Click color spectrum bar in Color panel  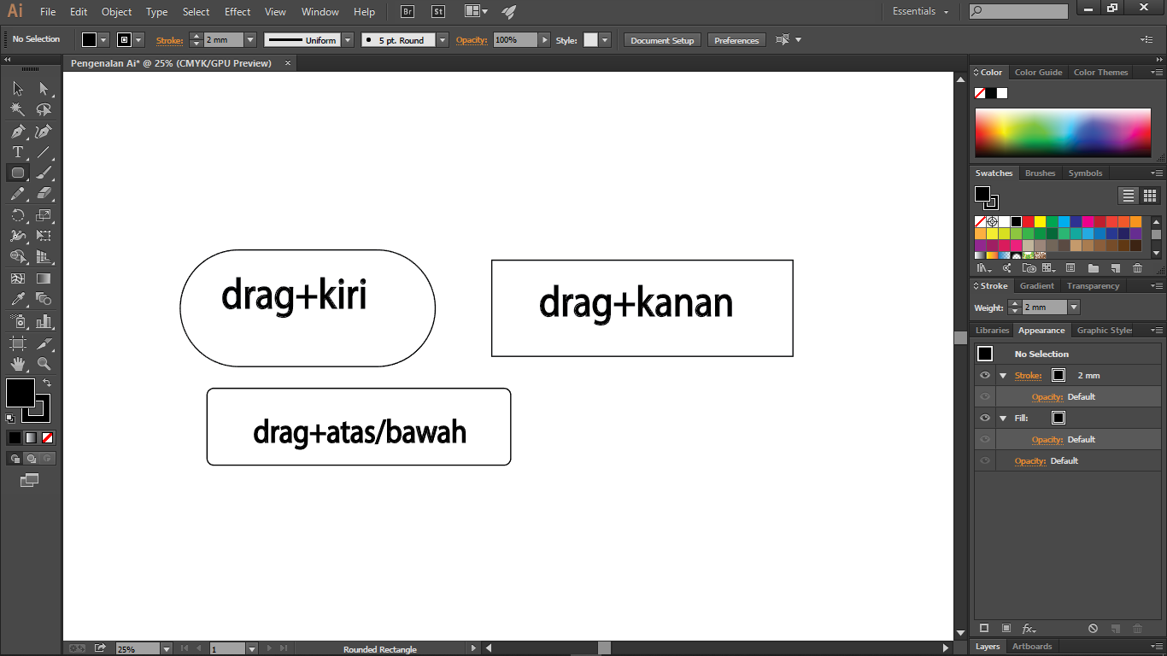[x=1063, y=132]
